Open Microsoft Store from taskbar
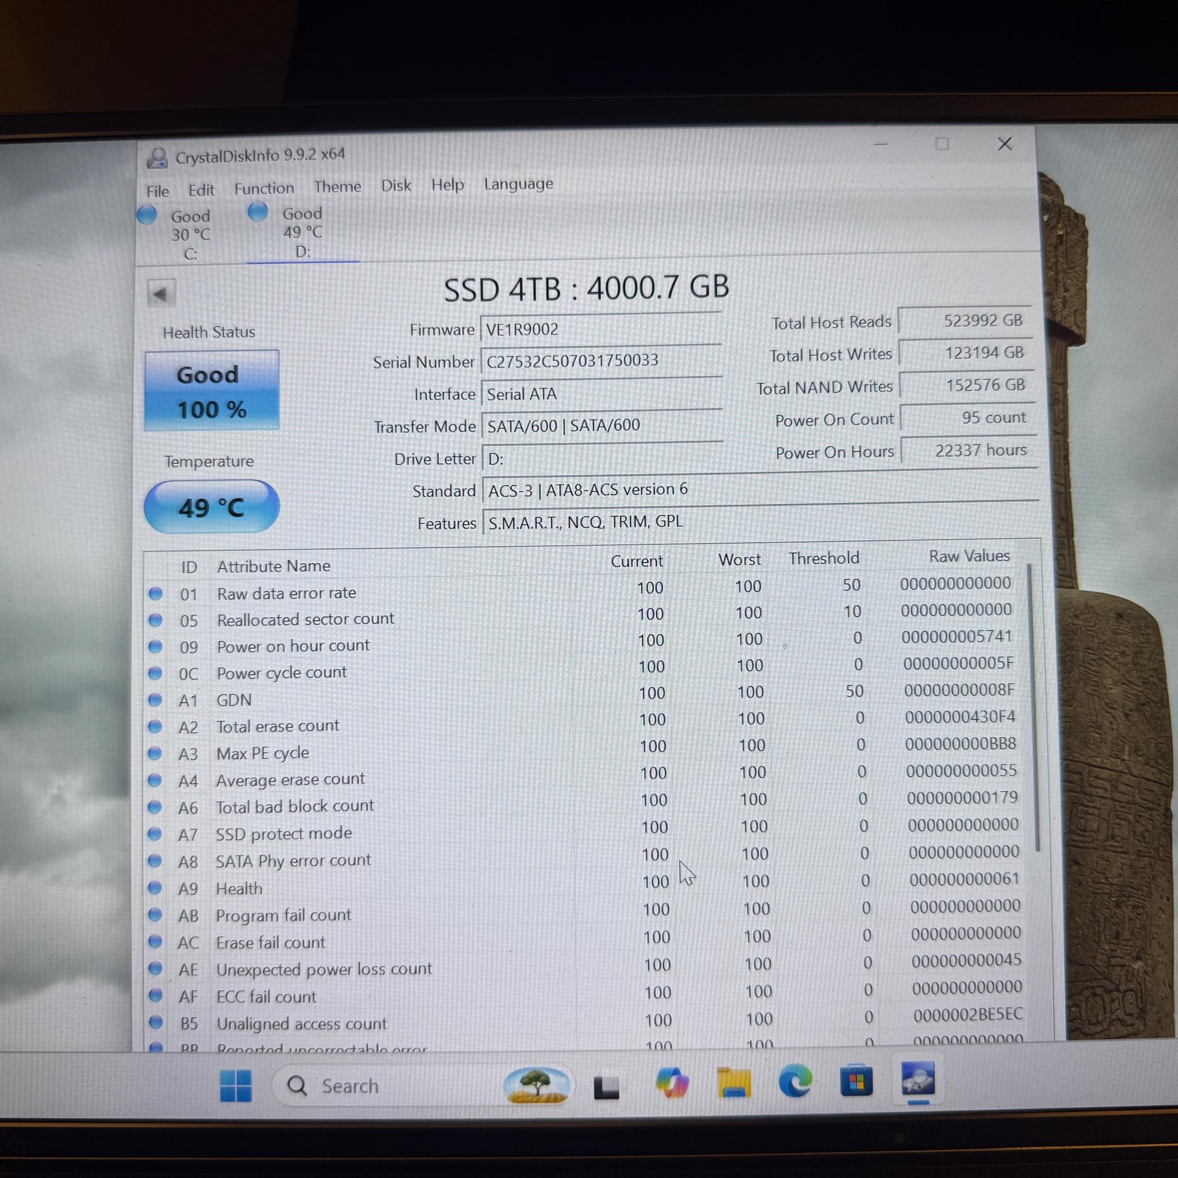 point(856,1081)
